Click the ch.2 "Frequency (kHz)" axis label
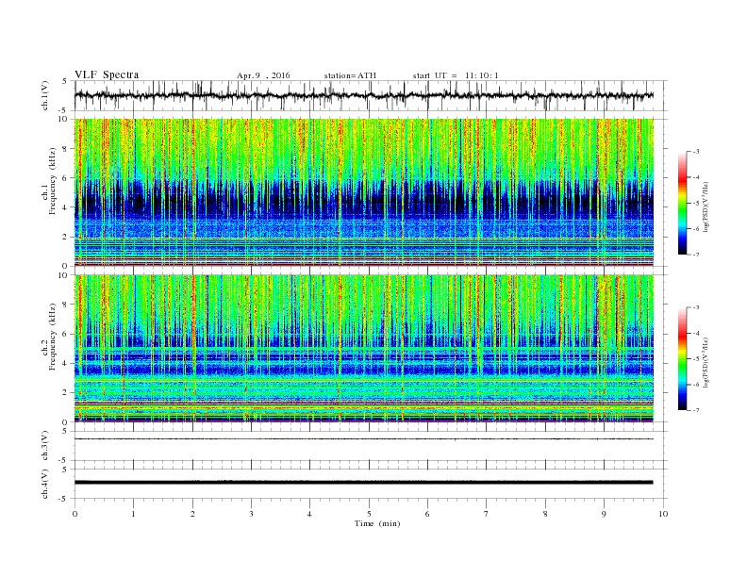Screen dimensions: 747x577 (x=52, y=338)
